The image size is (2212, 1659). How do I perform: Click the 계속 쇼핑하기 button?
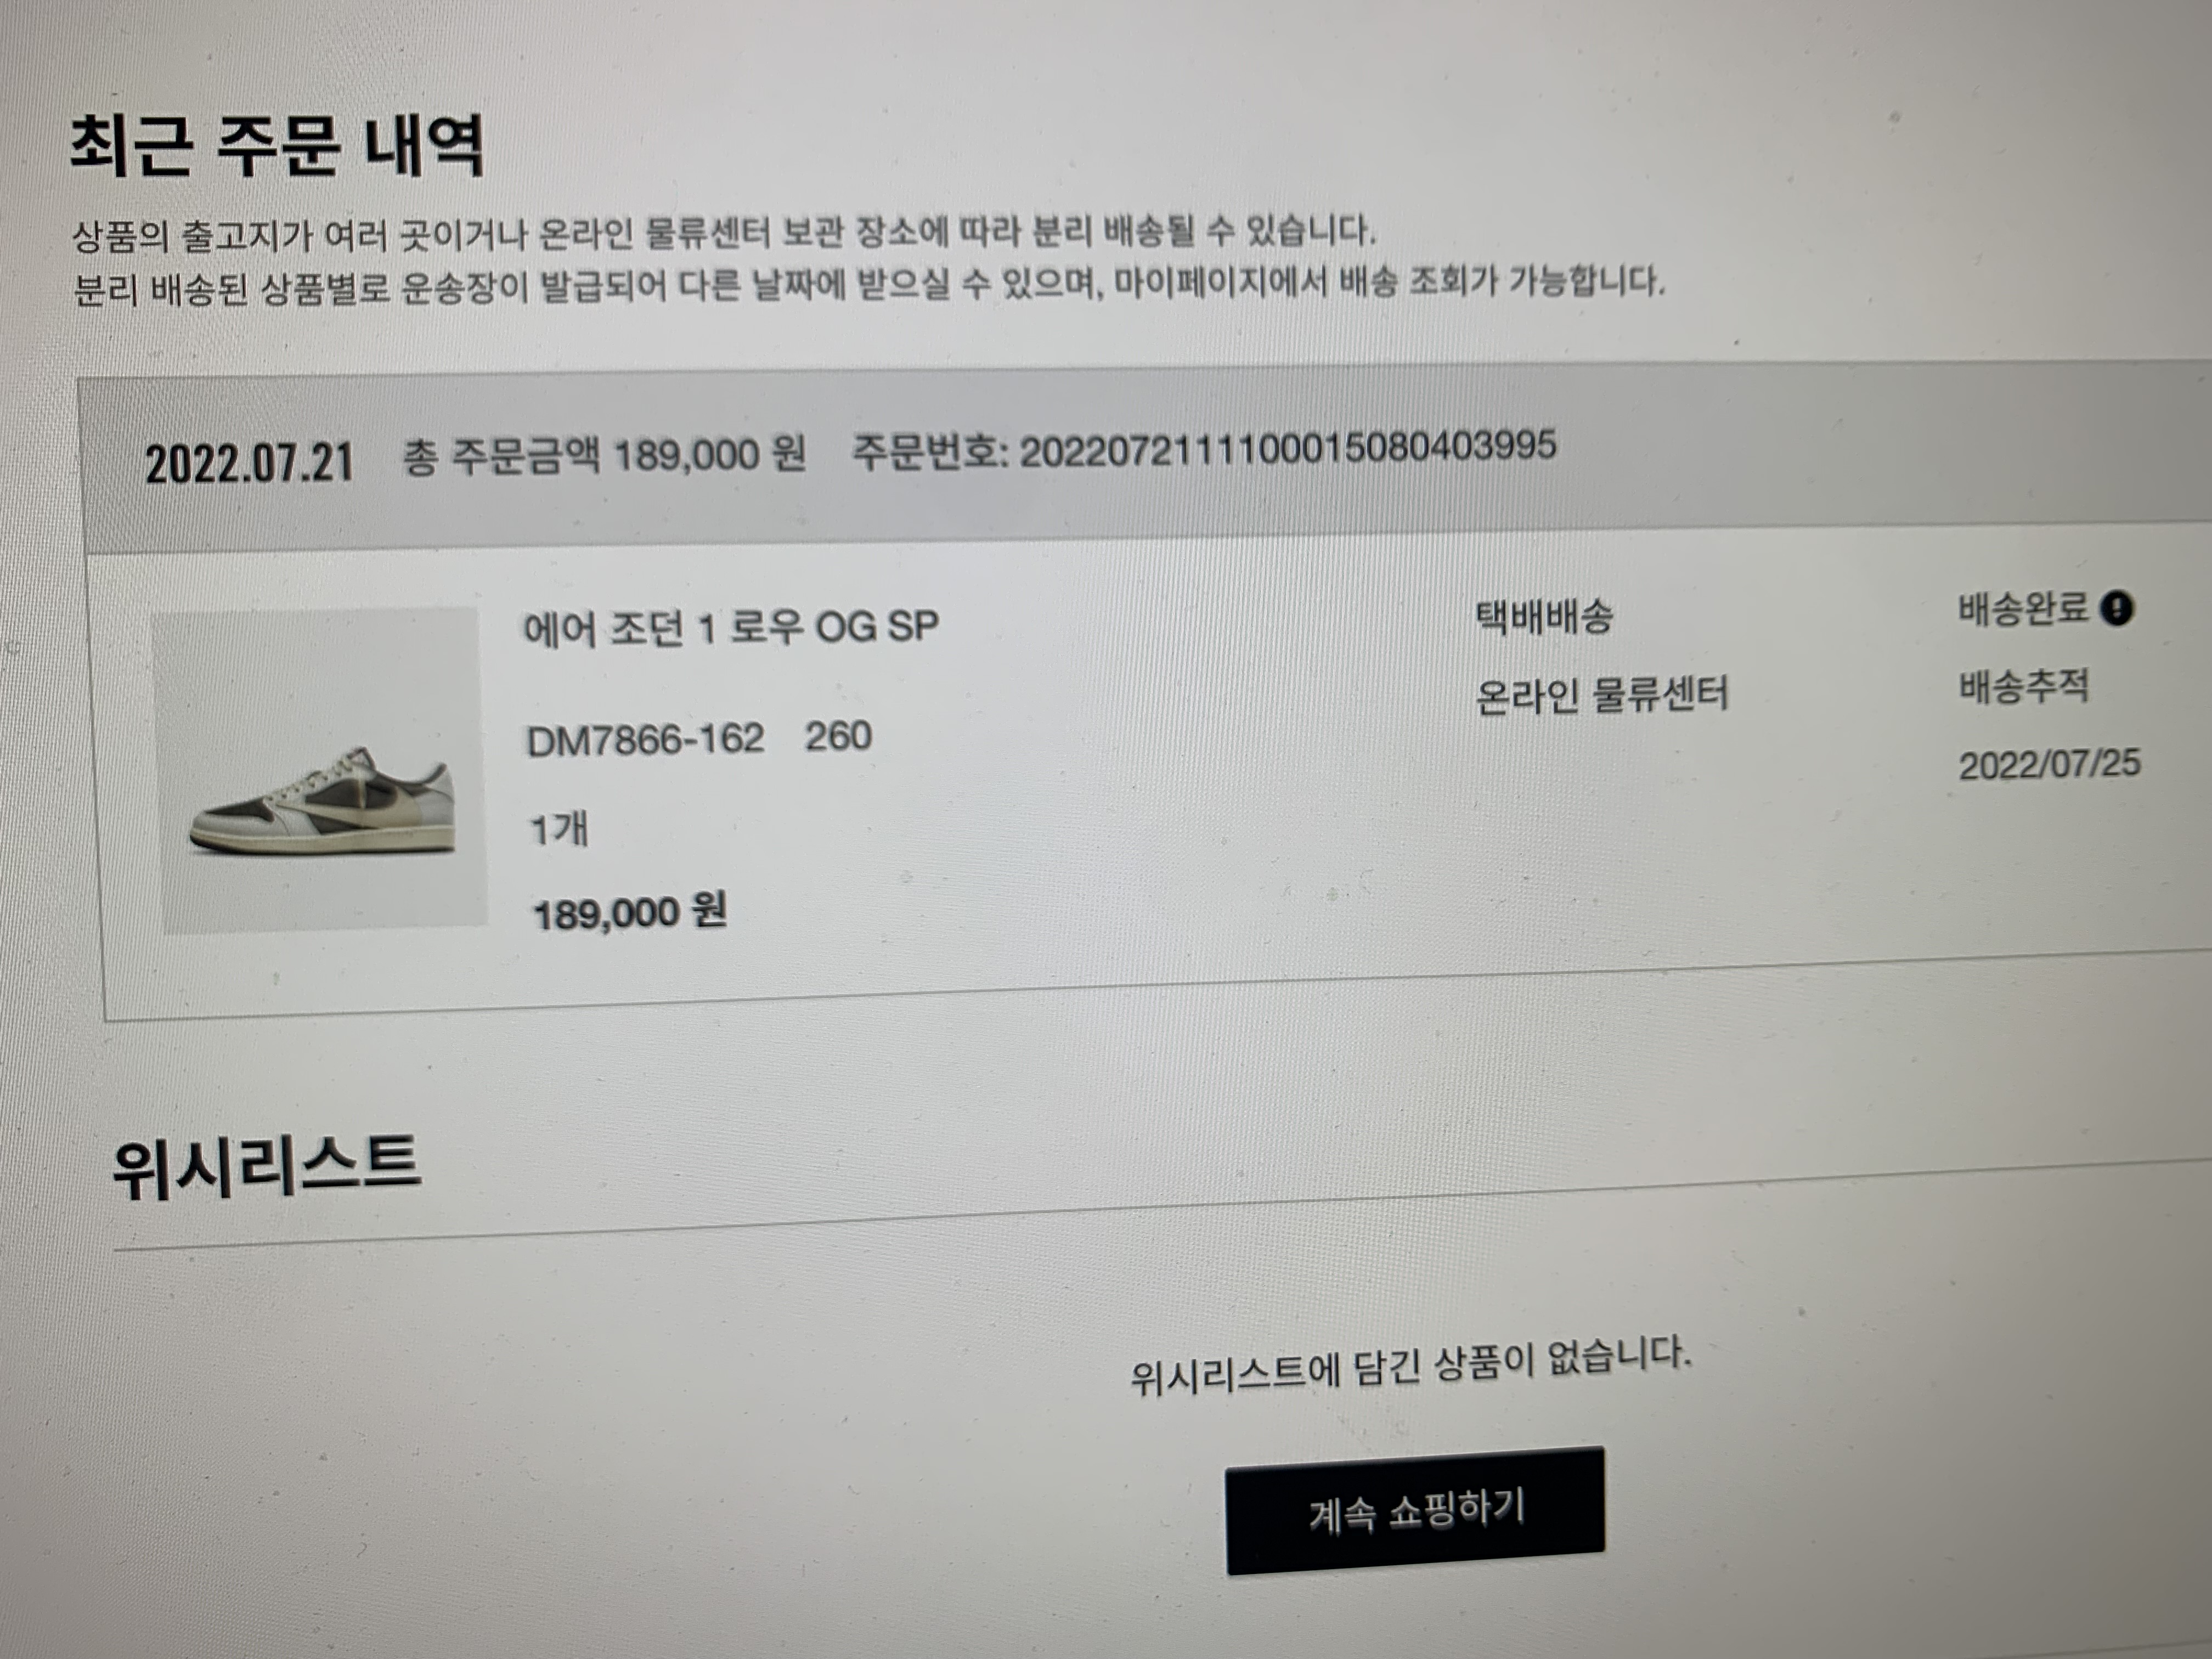tap(1415, 1510)
